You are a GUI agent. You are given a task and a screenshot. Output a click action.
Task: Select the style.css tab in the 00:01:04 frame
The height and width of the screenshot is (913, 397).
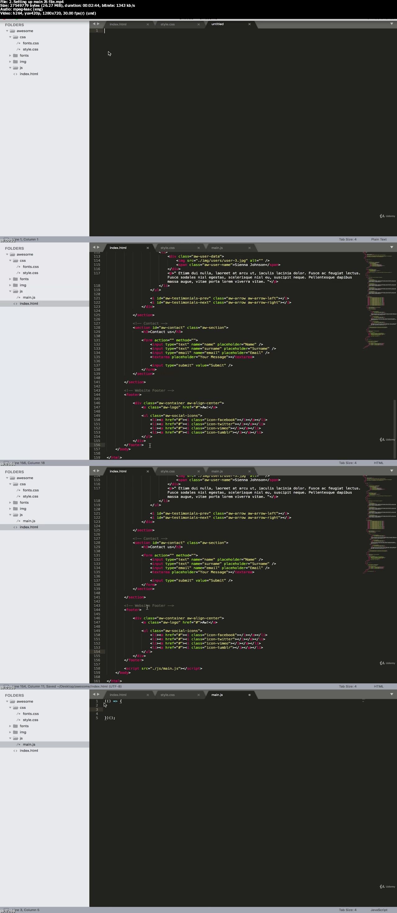(x=167, y=248)
